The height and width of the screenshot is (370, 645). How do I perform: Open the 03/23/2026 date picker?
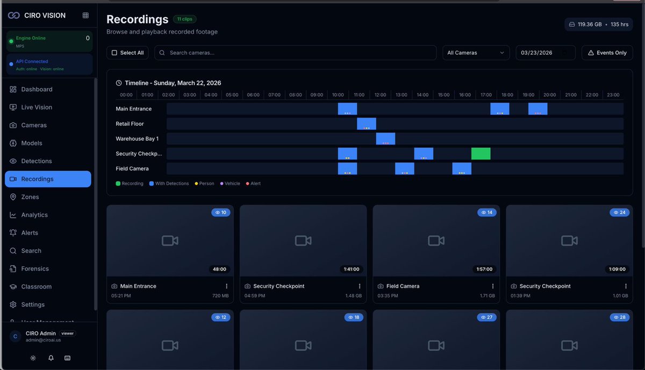[x=545, y=53]
